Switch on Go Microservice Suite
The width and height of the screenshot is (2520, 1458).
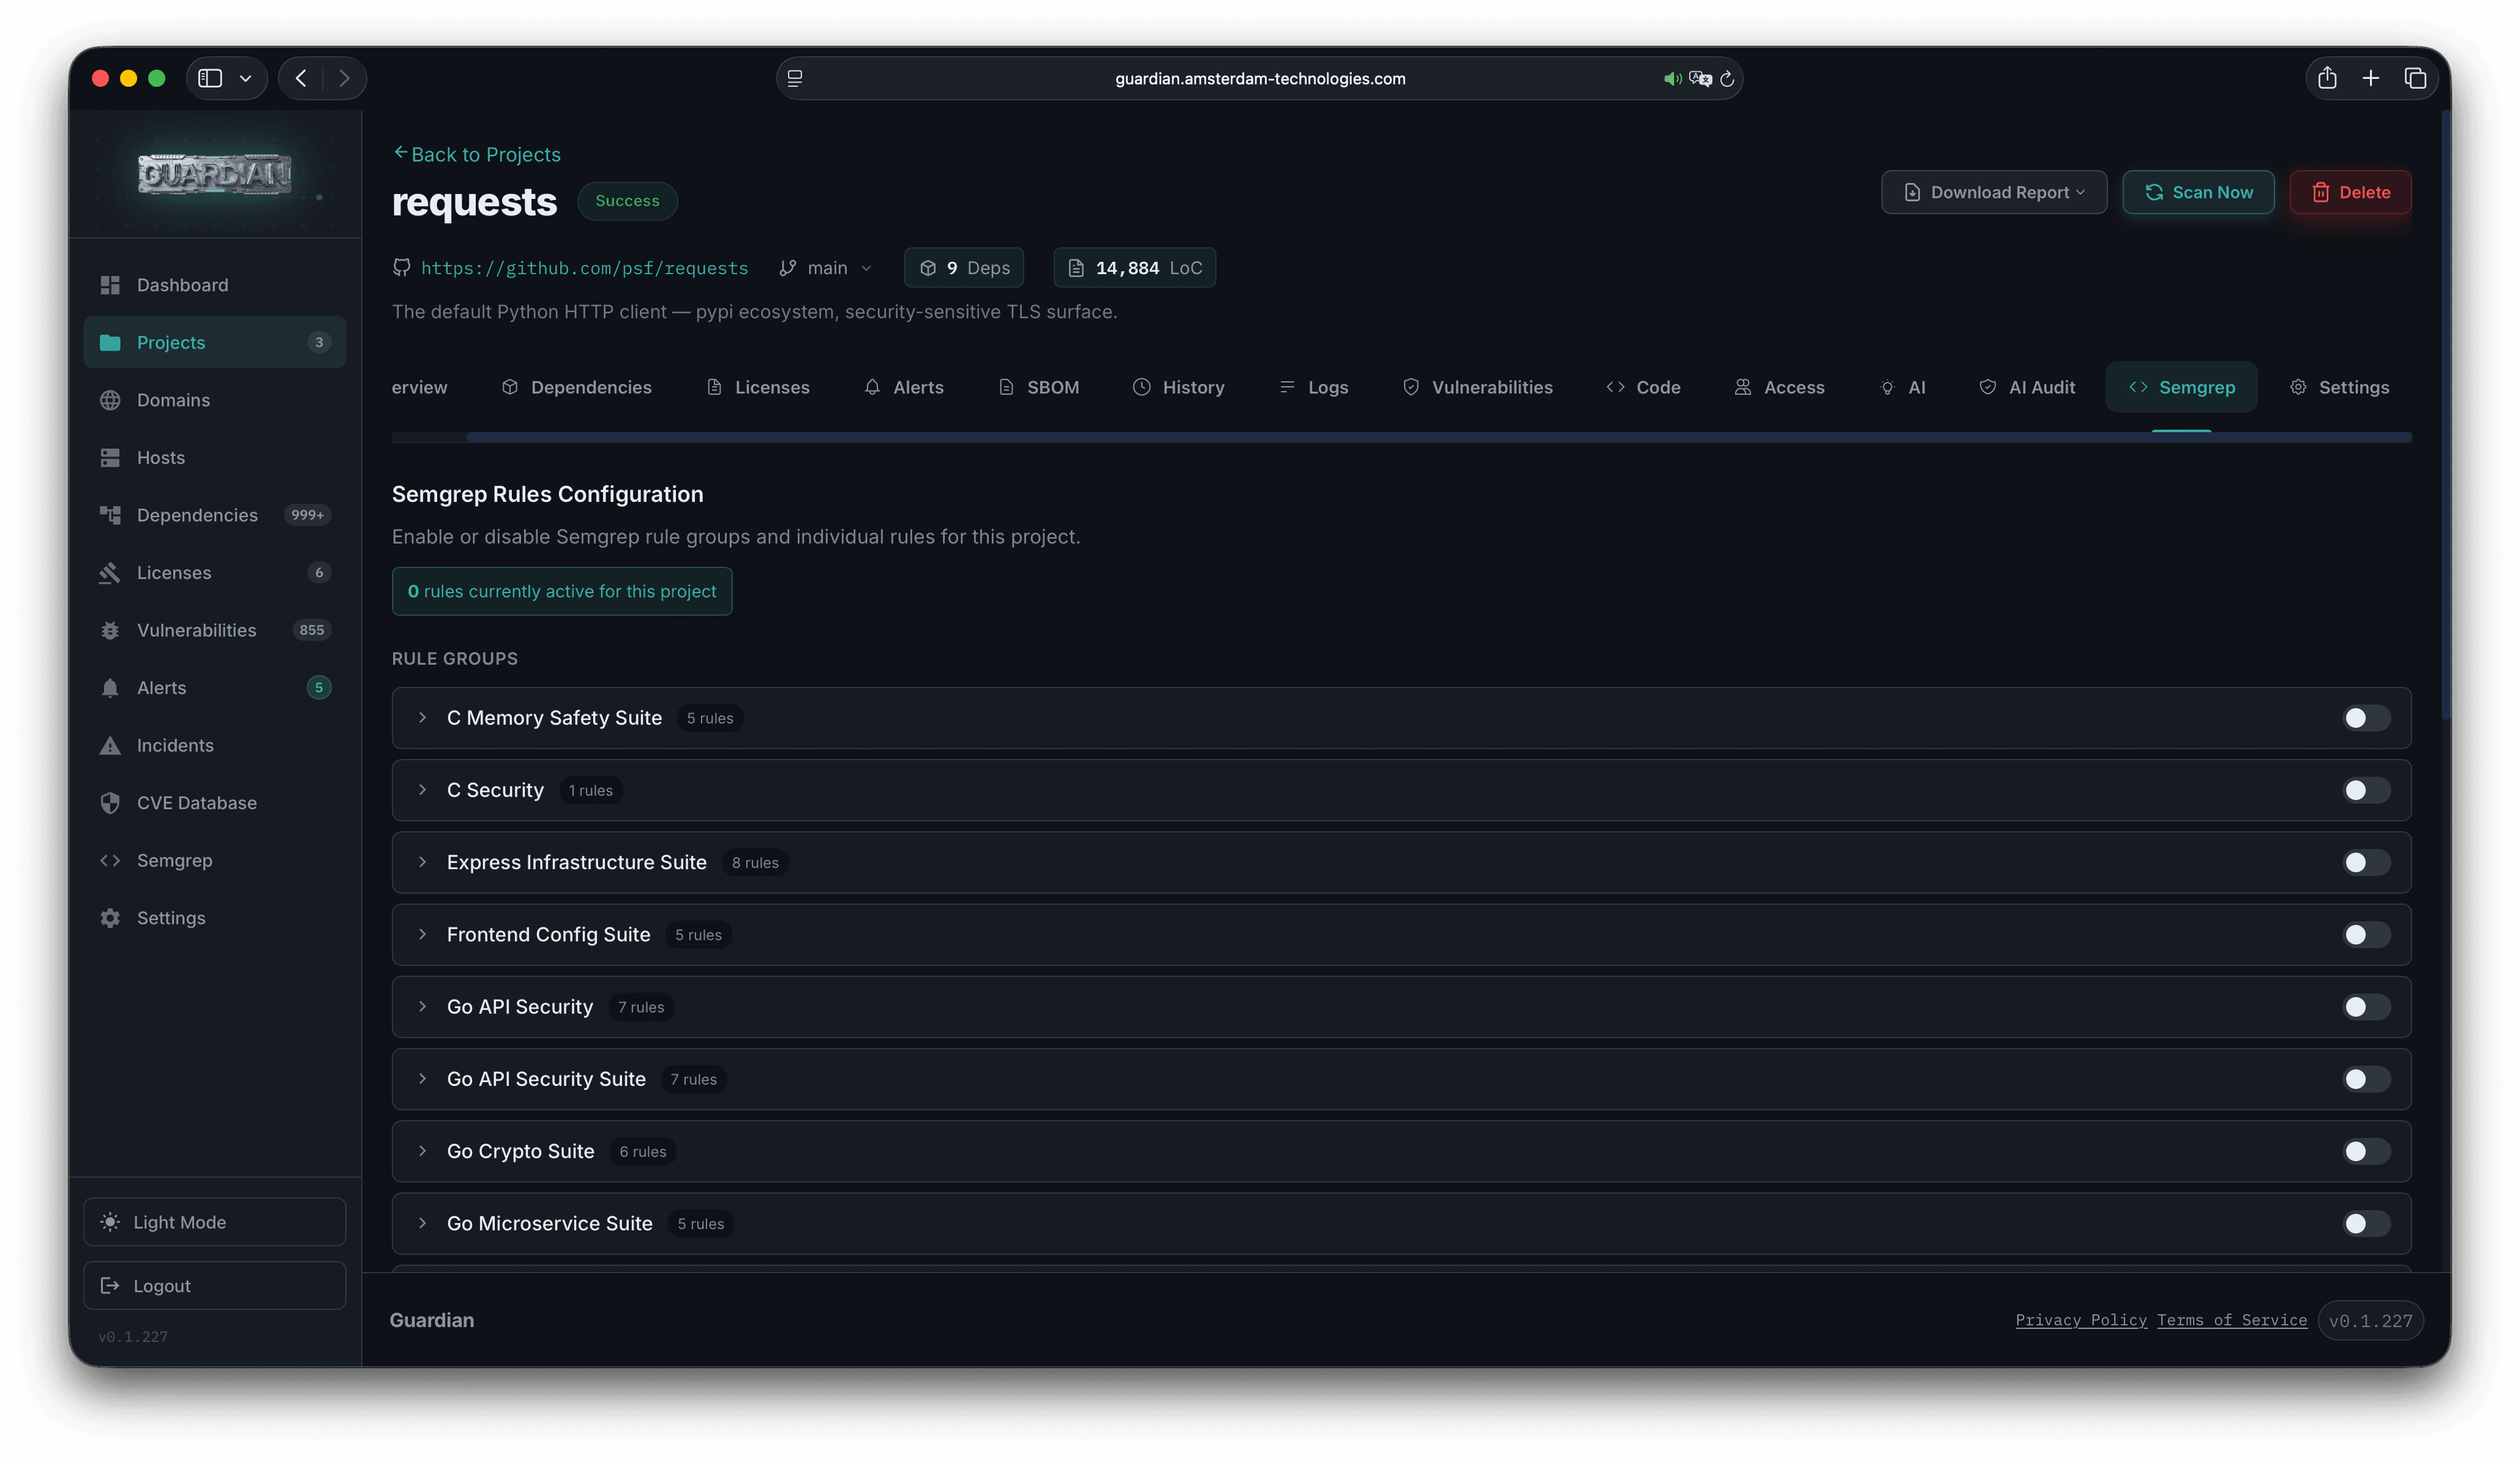tap(2366, 1223)
